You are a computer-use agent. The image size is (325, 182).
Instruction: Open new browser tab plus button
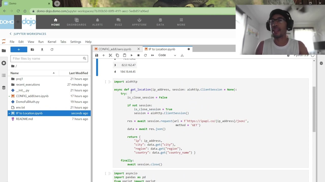pyautogui.click(x=57, y=4)
